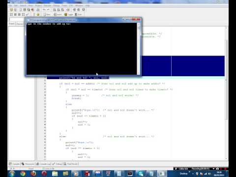The image size is (236, 177).
Task: Open the Project menu
Action: pyautogui.click(x=38, y=5)
